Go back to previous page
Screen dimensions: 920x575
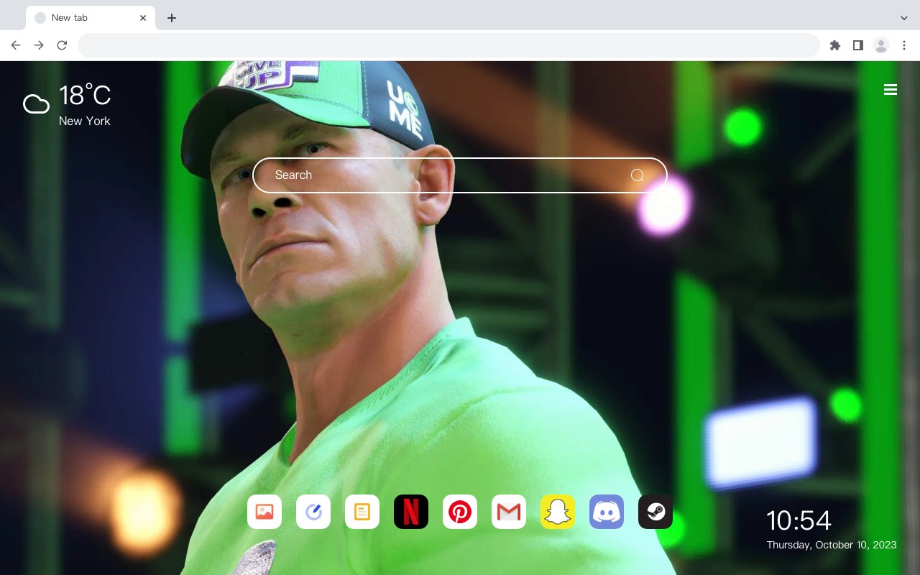16,45
